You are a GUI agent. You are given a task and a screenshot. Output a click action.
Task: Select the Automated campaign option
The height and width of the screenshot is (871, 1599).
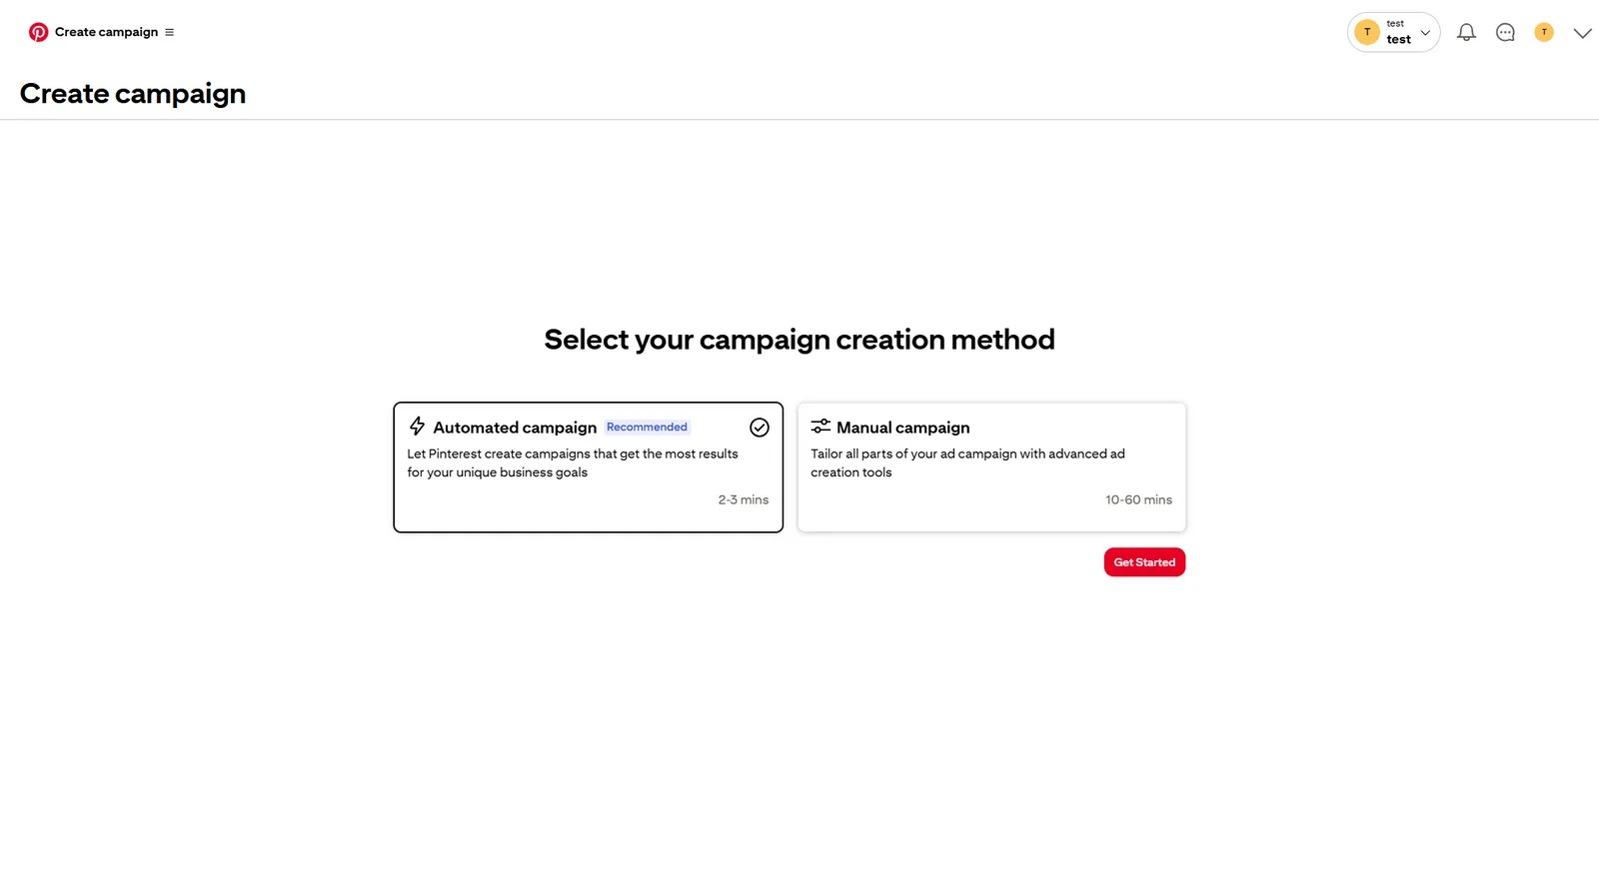click(x=588, y=466)
